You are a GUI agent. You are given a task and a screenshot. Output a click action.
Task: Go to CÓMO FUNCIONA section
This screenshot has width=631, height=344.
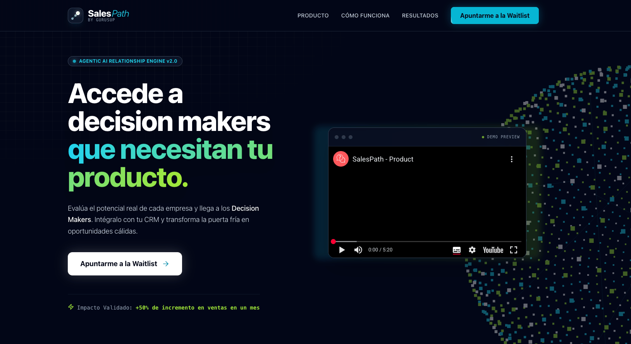[365, 15]
